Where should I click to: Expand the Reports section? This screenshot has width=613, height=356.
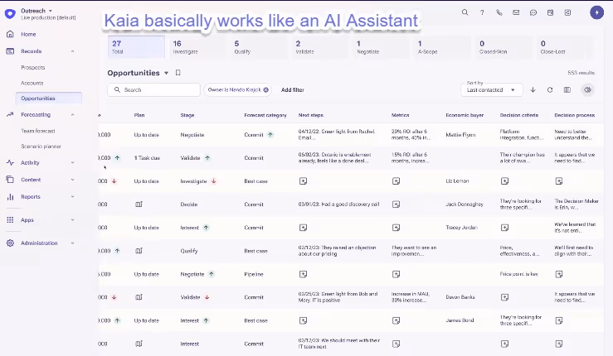tap(73, 197)
